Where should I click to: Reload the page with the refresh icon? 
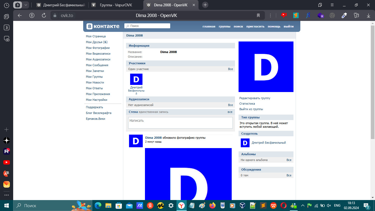[44, 16]
